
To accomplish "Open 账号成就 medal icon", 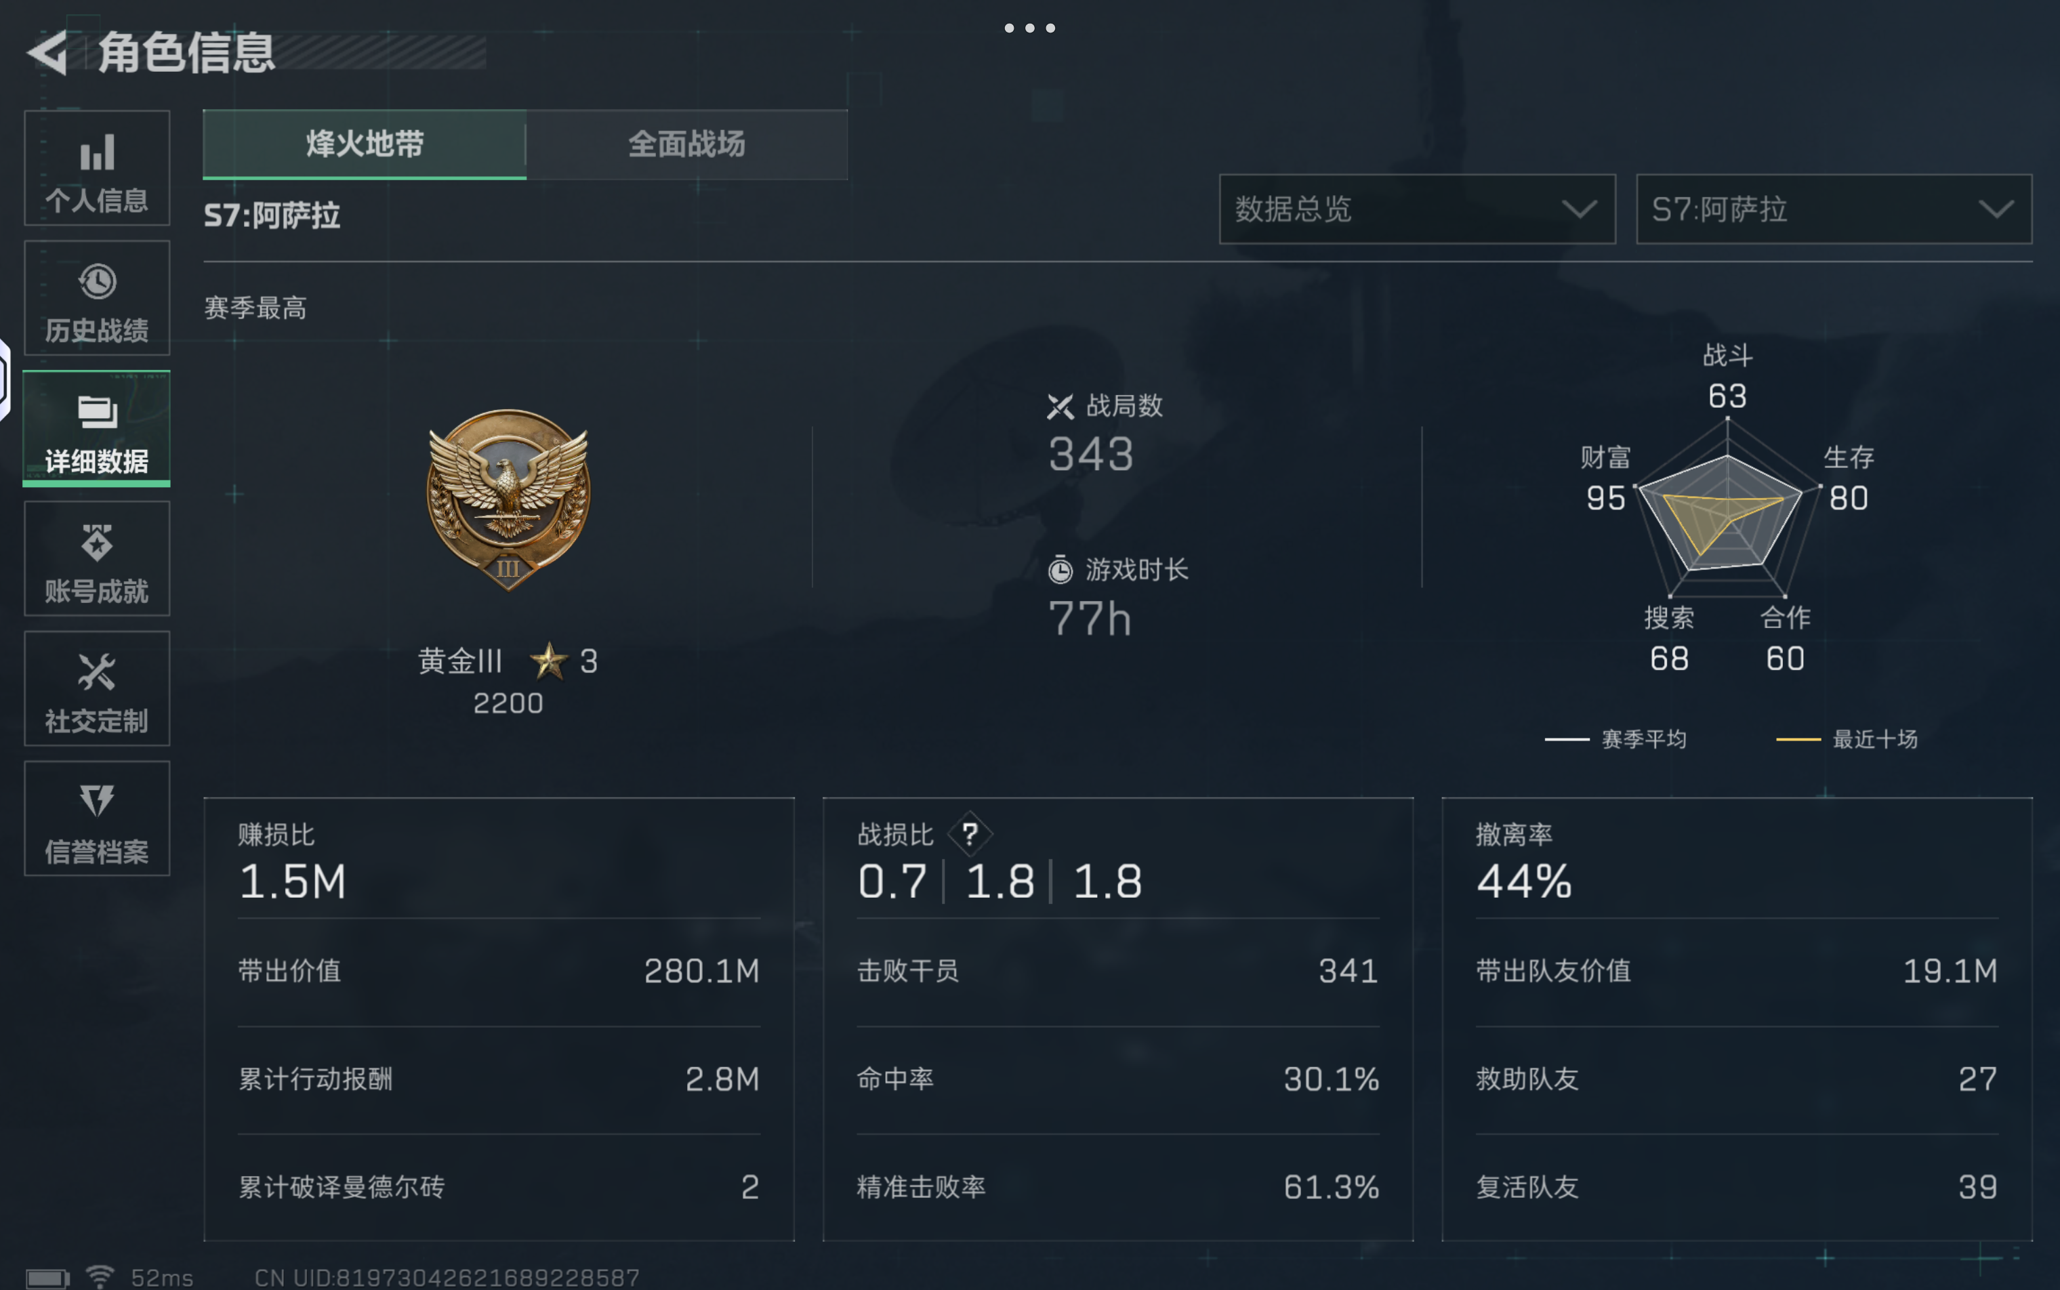I will (98, 543).
